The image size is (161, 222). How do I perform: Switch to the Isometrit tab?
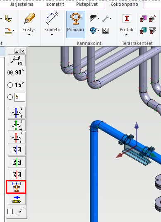(x=55, y=4)
